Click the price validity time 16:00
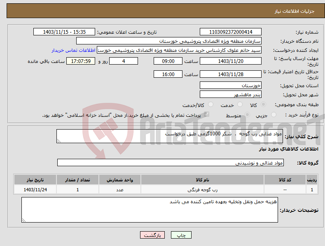Viewport: 325px width, 246px height. 168,74
